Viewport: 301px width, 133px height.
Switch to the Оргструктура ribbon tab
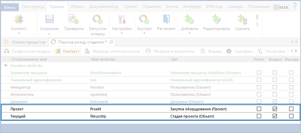pos(34,7)
